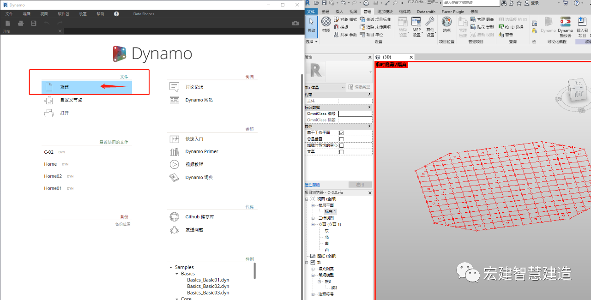Open the 其他设置 dropdown in Revit

pos(430,27)
